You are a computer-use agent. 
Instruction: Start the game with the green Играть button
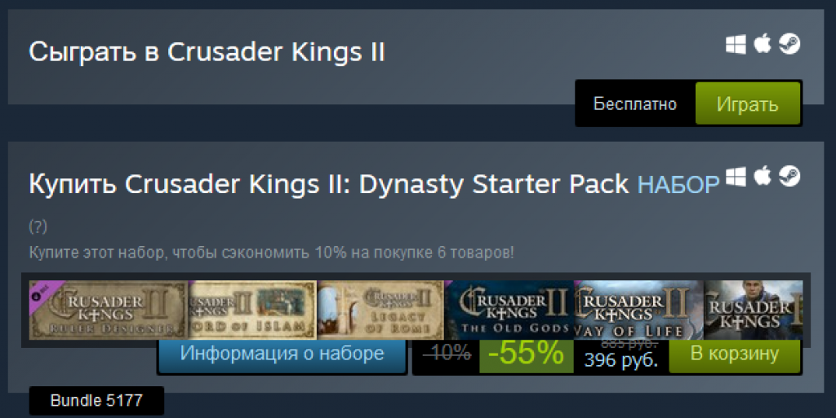pos(748,103)
